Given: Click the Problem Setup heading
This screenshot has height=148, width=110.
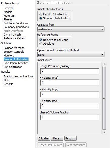Looking at the screenshot, I should 10,3.
